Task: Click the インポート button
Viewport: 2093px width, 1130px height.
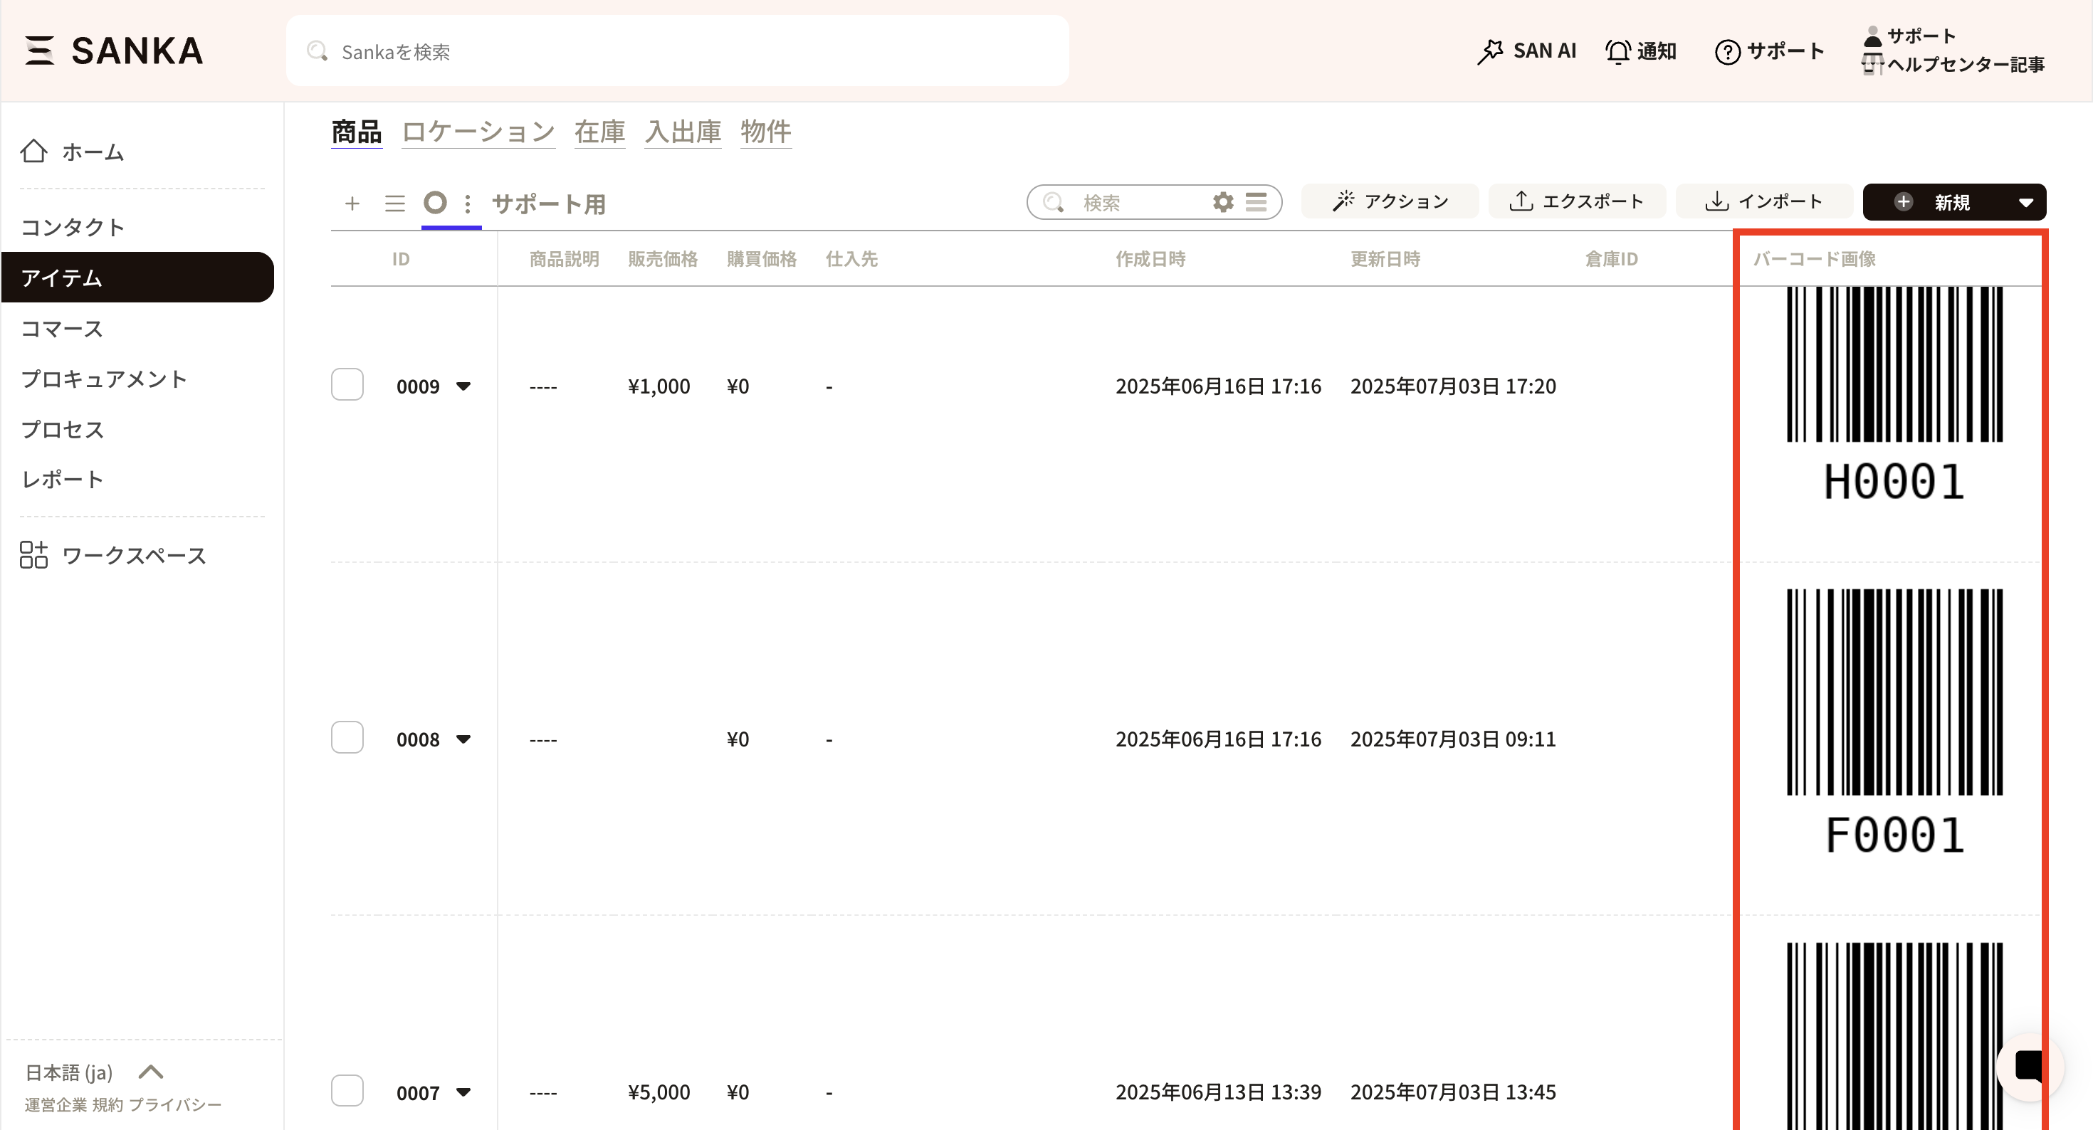Action: coord(1764,201)
